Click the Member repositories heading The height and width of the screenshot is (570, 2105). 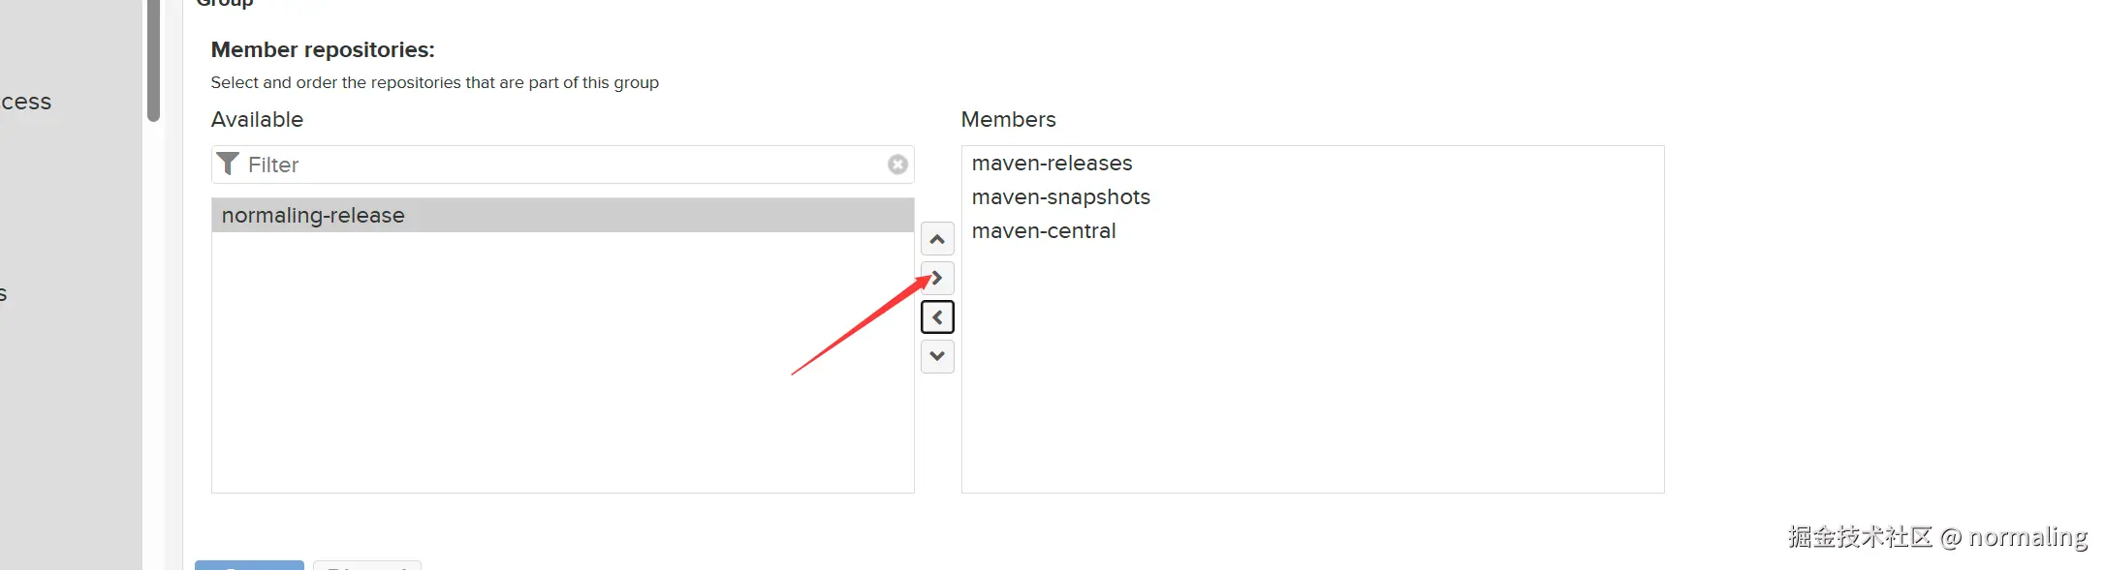[323, 49]
